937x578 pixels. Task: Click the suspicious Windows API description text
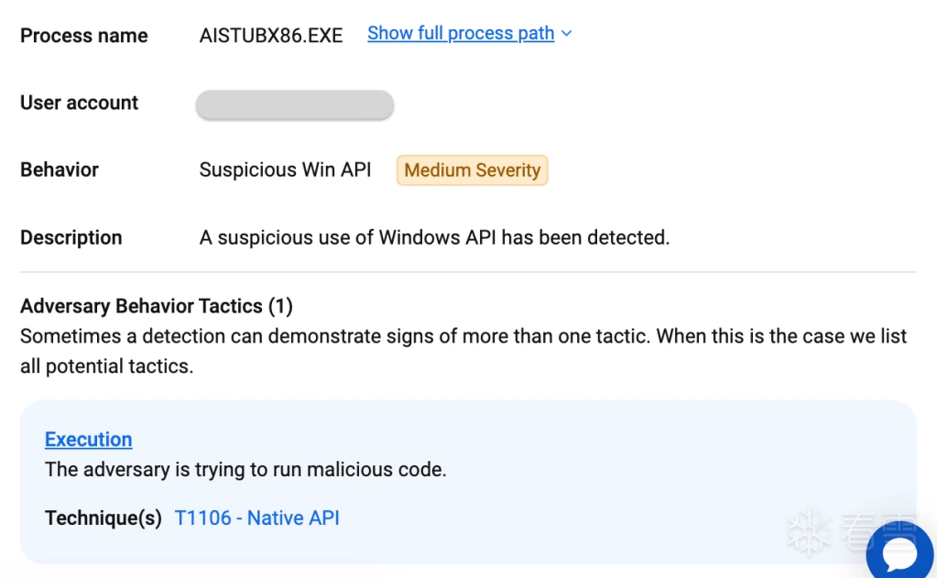coord(434,238)
